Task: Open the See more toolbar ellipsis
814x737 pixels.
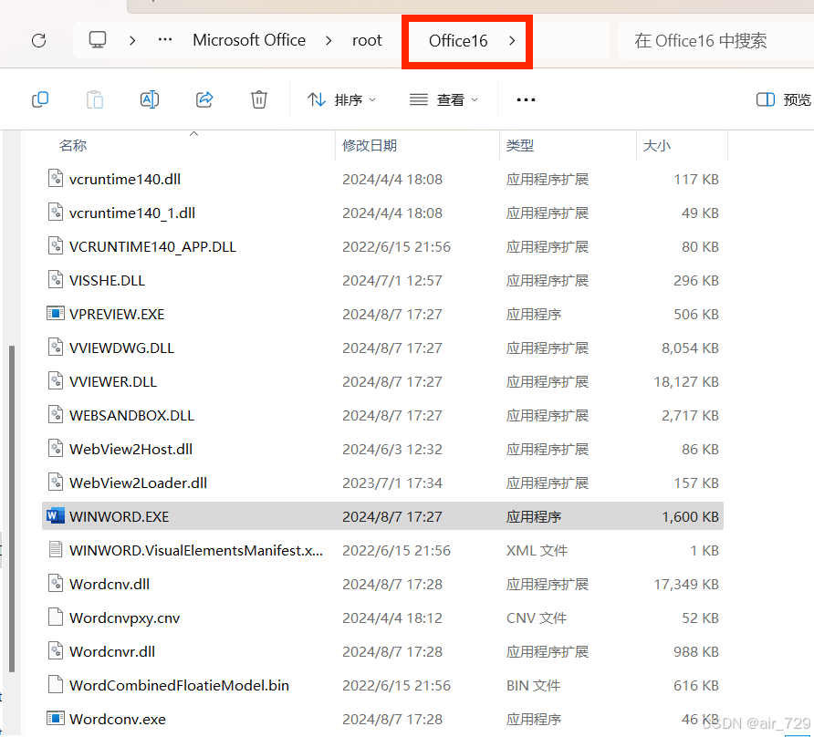Action: point(526,99)
